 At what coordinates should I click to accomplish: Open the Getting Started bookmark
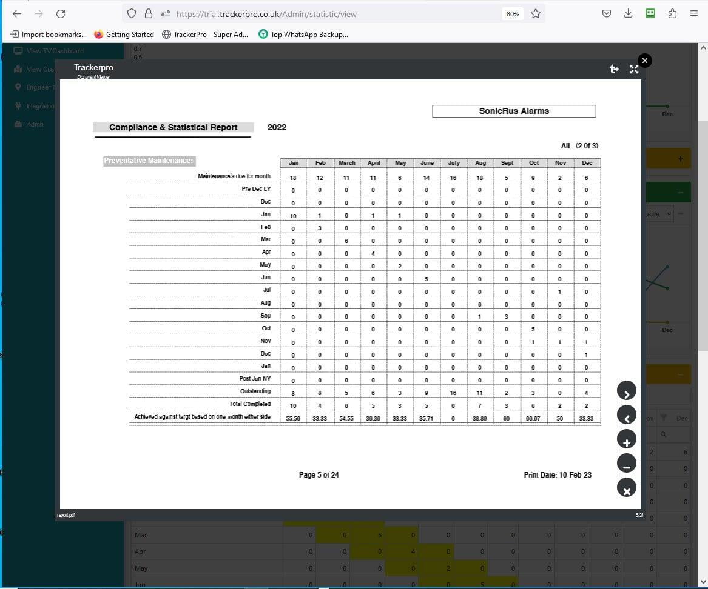[124, 35]
